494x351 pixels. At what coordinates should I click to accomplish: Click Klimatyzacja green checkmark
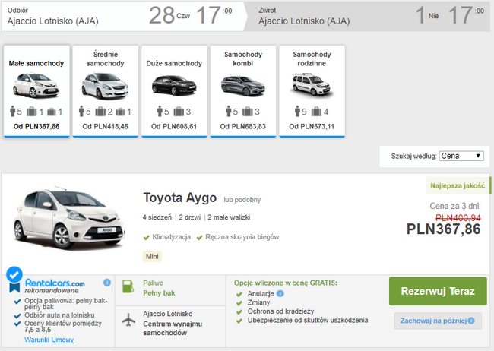(x=146, y=238)
